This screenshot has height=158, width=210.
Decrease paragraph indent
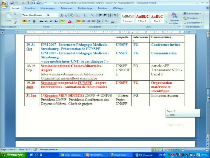coord(100,15)
